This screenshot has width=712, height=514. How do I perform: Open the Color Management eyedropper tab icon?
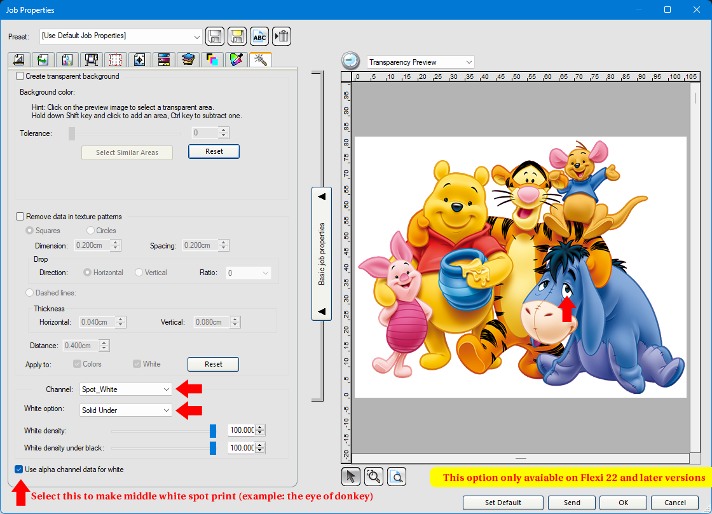[235, 59]
